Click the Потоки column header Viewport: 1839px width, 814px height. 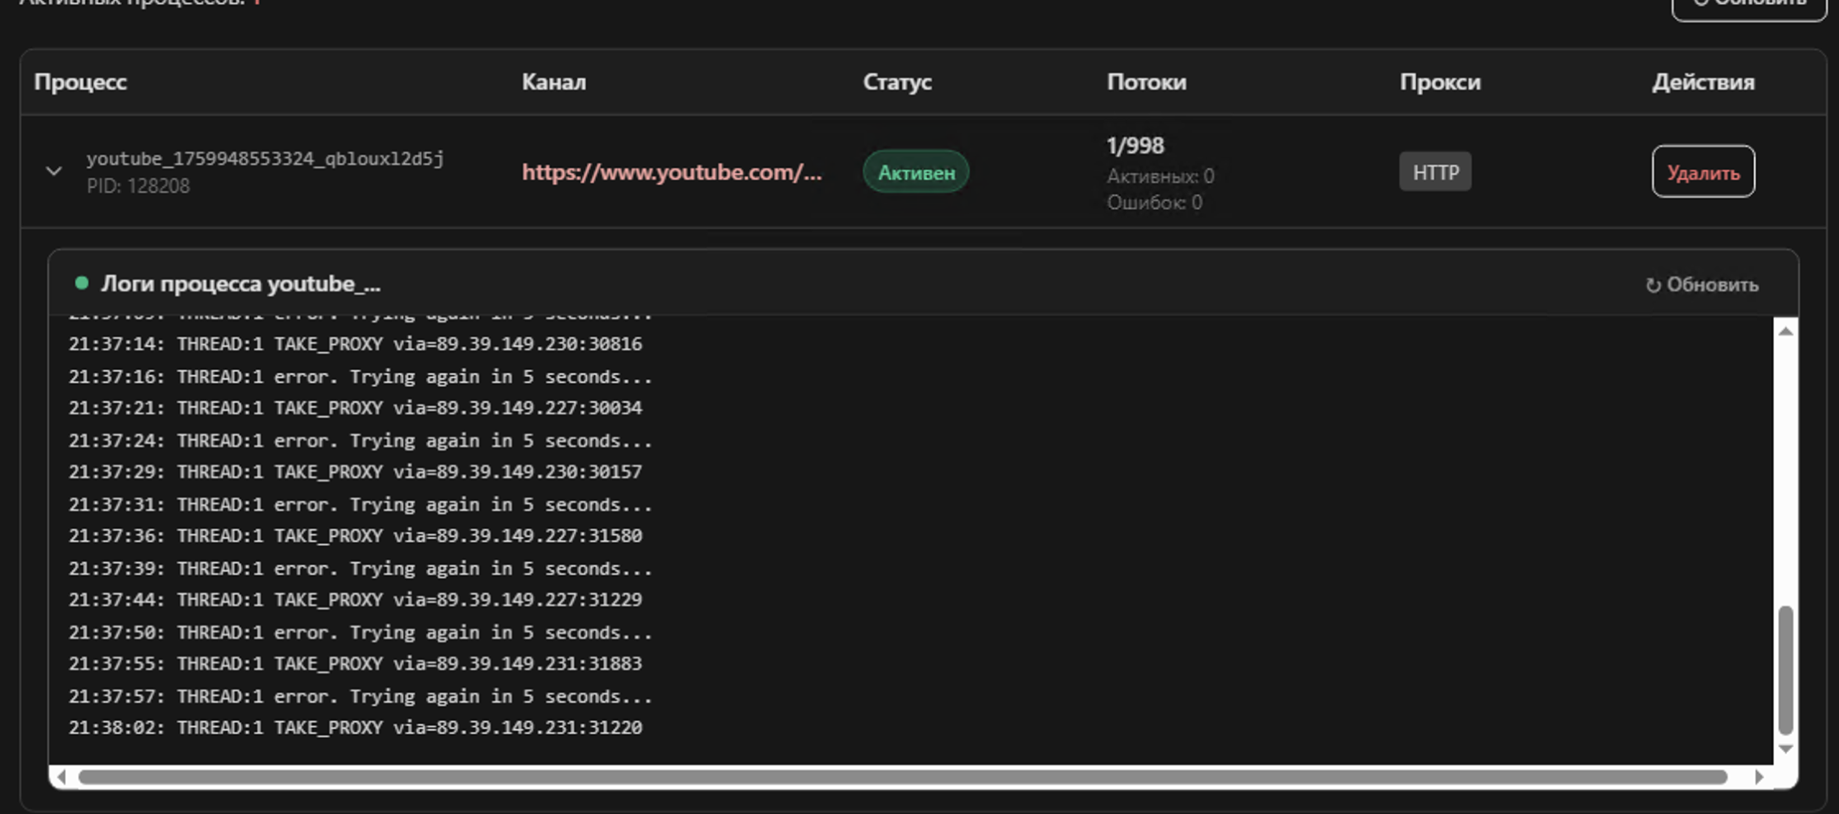1146,82
